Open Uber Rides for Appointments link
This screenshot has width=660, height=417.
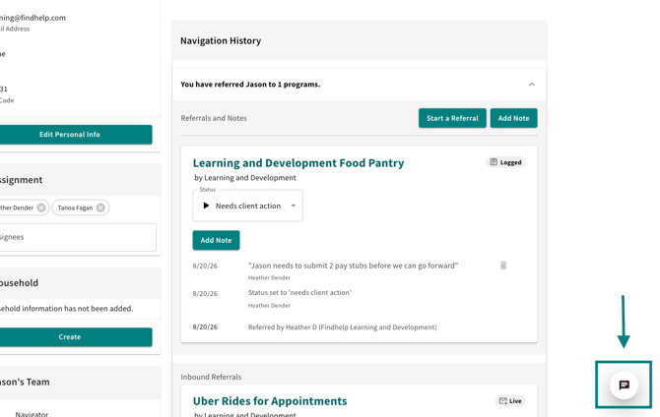click(x=270, y=401)
